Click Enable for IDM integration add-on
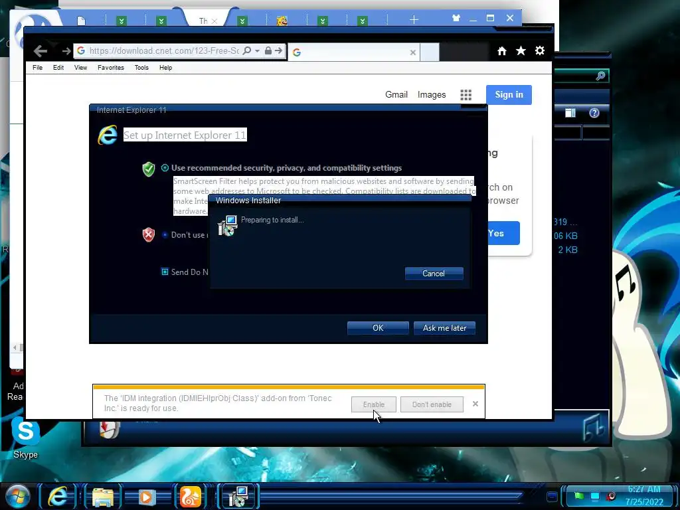Image resolution: width=680 pixels, height=510 pixels. pos(373,404)
